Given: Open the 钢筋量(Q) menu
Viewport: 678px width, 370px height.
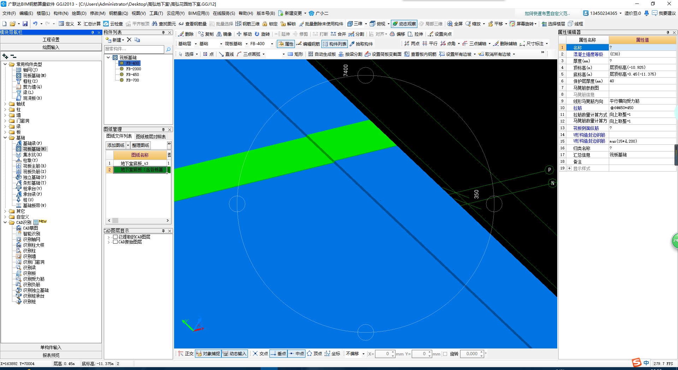Looking at the screenshot, I should pos(118,13).
